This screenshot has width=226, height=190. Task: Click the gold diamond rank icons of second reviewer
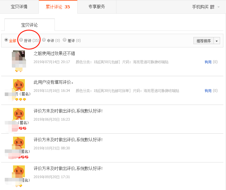pyautogui.click(x=20, y=99)
